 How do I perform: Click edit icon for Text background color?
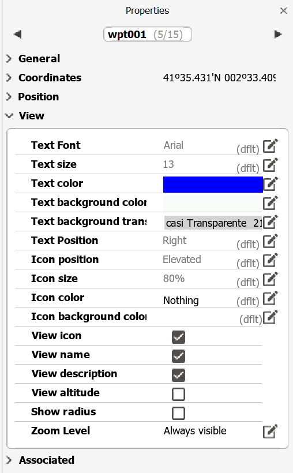point(270,203)
